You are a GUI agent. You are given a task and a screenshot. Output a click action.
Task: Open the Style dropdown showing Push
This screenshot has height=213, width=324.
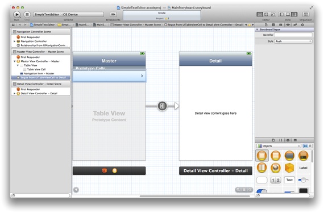293,41
